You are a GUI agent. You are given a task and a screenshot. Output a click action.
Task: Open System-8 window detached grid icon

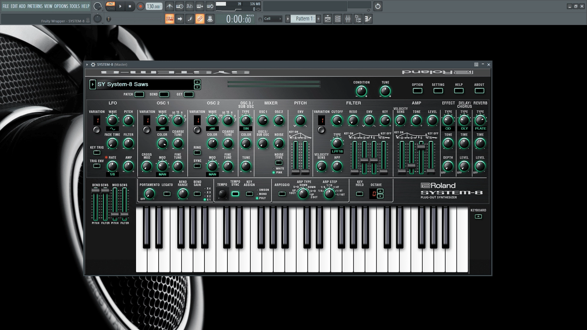(476, 64)
